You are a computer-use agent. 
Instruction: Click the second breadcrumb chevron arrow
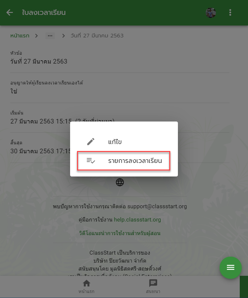pos(63,36)
